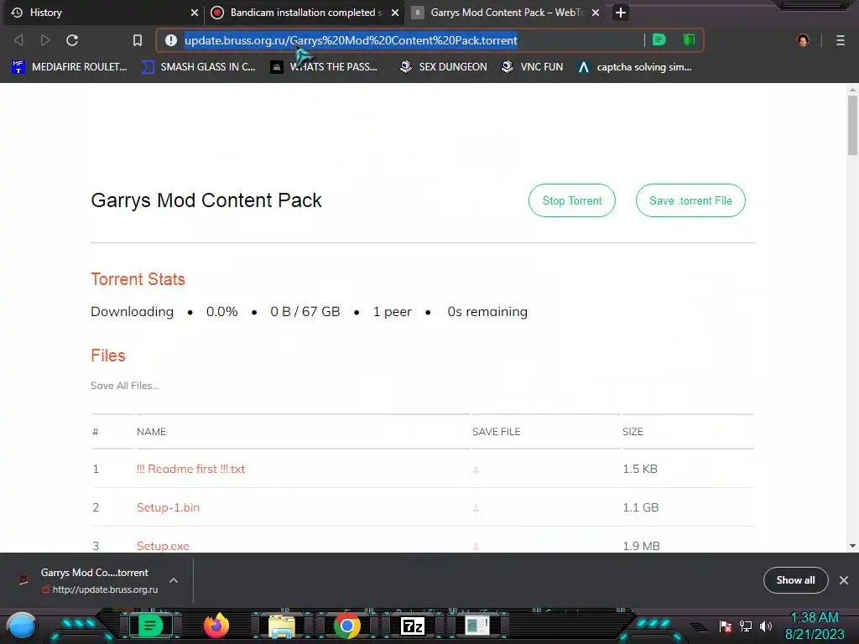The height and width of the screenshot is (644, 859).
Task: Click the 1.5 KB size cell
Action: 640,469
